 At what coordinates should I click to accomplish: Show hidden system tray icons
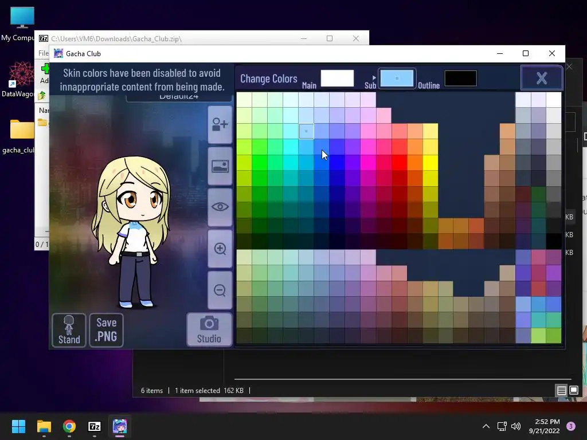(486, 426)
